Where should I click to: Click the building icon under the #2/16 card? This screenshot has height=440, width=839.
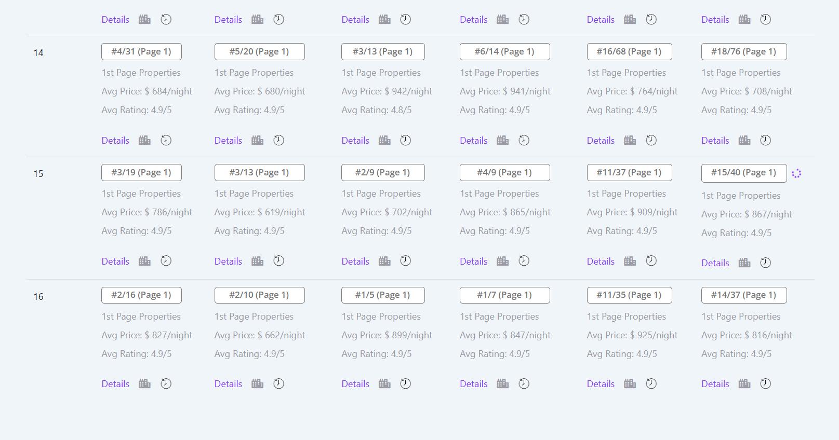144,383
